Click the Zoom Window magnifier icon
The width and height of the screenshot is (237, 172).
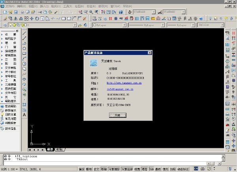91,12
